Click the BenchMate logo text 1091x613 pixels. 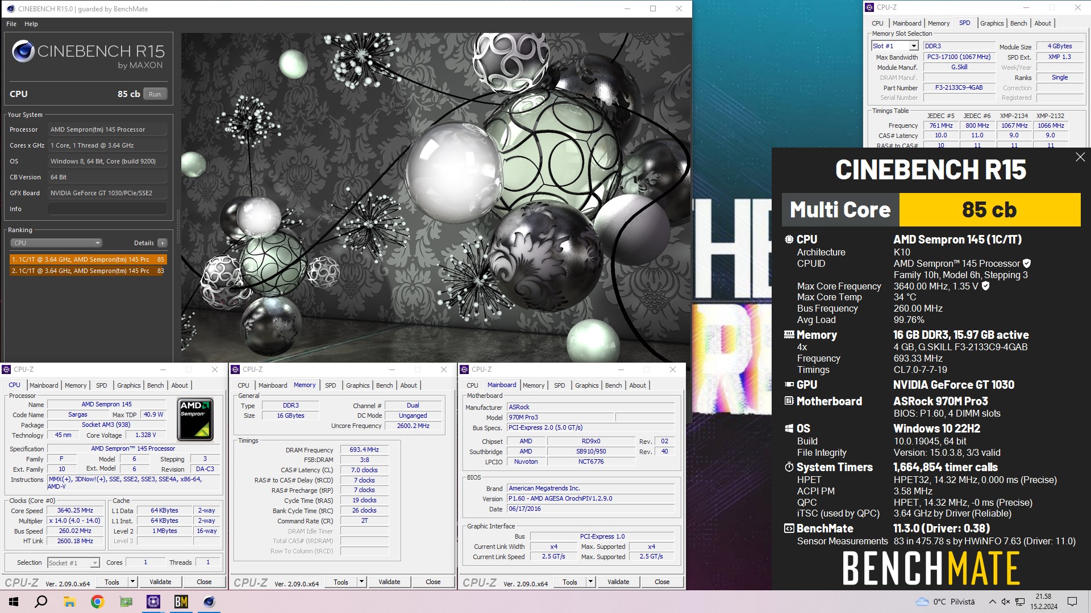click(x=931, y=569)
